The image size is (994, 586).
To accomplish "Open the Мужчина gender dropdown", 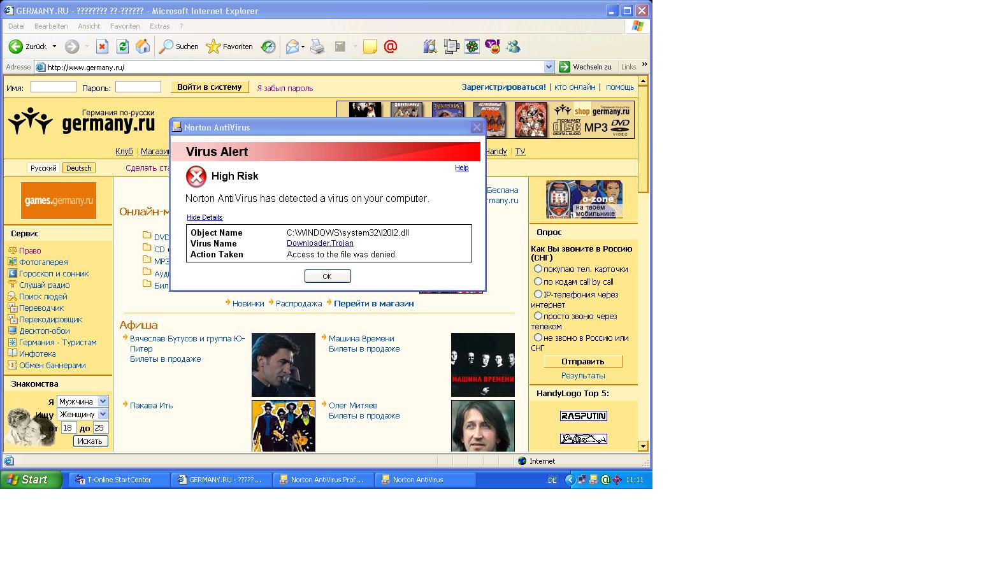I will tap(103, 401).
